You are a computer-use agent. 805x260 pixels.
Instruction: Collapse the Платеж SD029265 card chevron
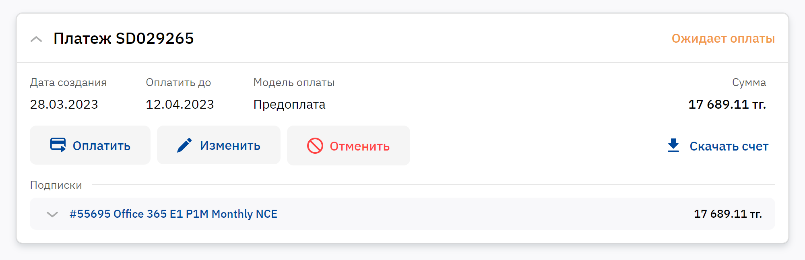tap(36, 39)
